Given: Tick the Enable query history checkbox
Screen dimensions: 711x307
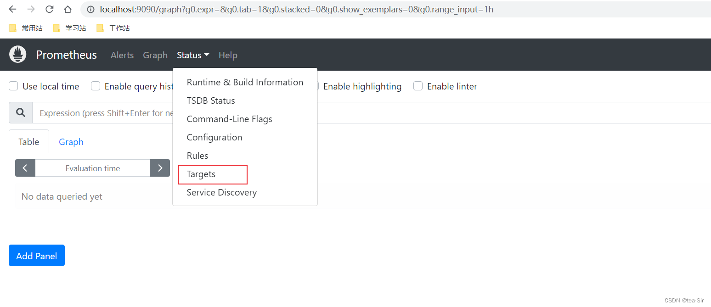Looking at the screenshot, I should (96, 86).
